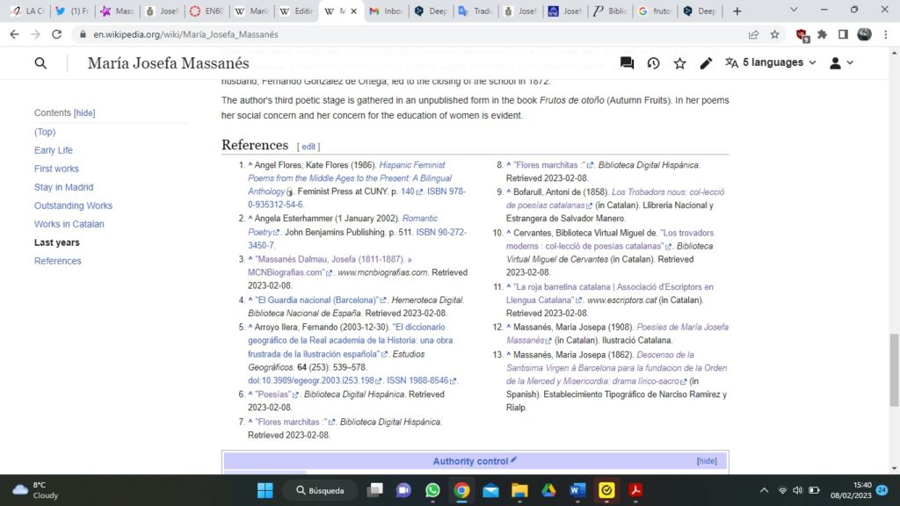The image size is (900, 506).
Task: Open WhatsApp from the taskbar
Action: [x=432, y=490]
